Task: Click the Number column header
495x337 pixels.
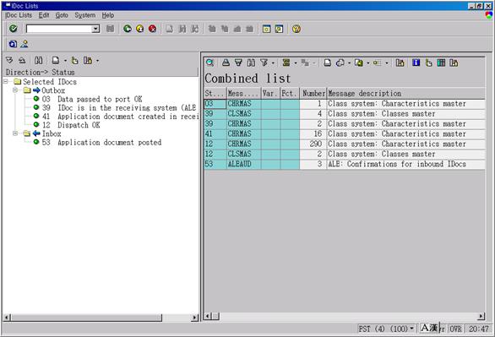Action: tap(313, 94)
